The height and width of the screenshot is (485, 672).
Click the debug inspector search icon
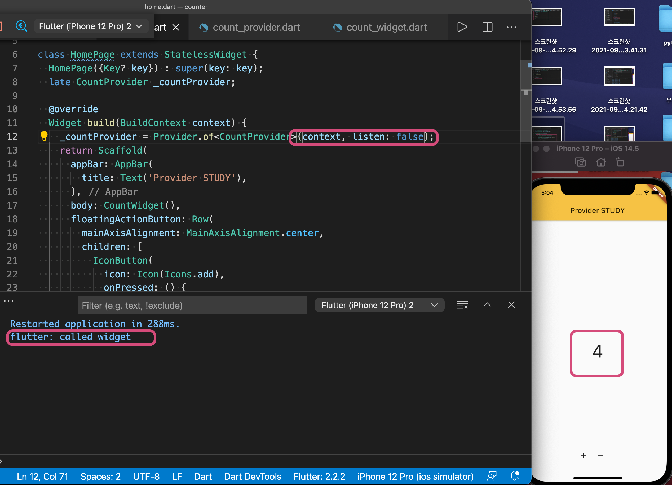point(21,26)
